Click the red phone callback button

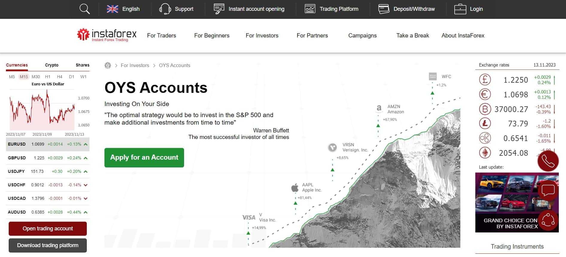coord(548,161)
